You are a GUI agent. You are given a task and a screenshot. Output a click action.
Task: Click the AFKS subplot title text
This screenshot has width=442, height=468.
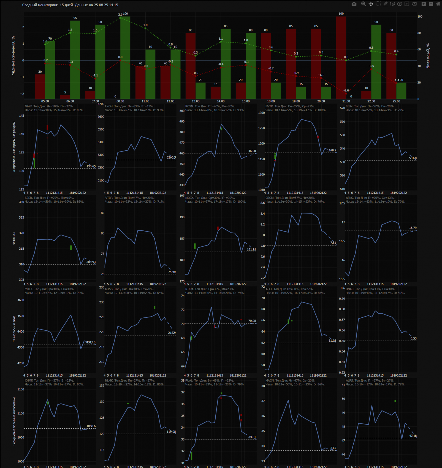tap(375, 200)
